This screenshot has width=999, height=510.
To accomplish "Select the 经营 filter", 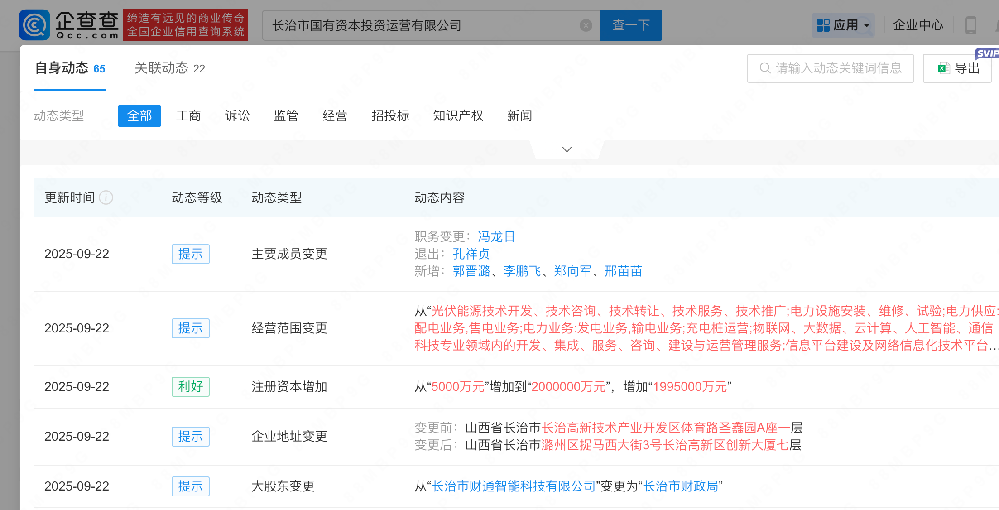I will coord(335,116).
